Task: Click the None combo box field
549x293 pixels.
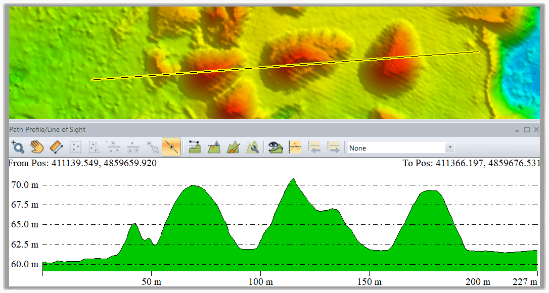Action: [x=400, y=148]
